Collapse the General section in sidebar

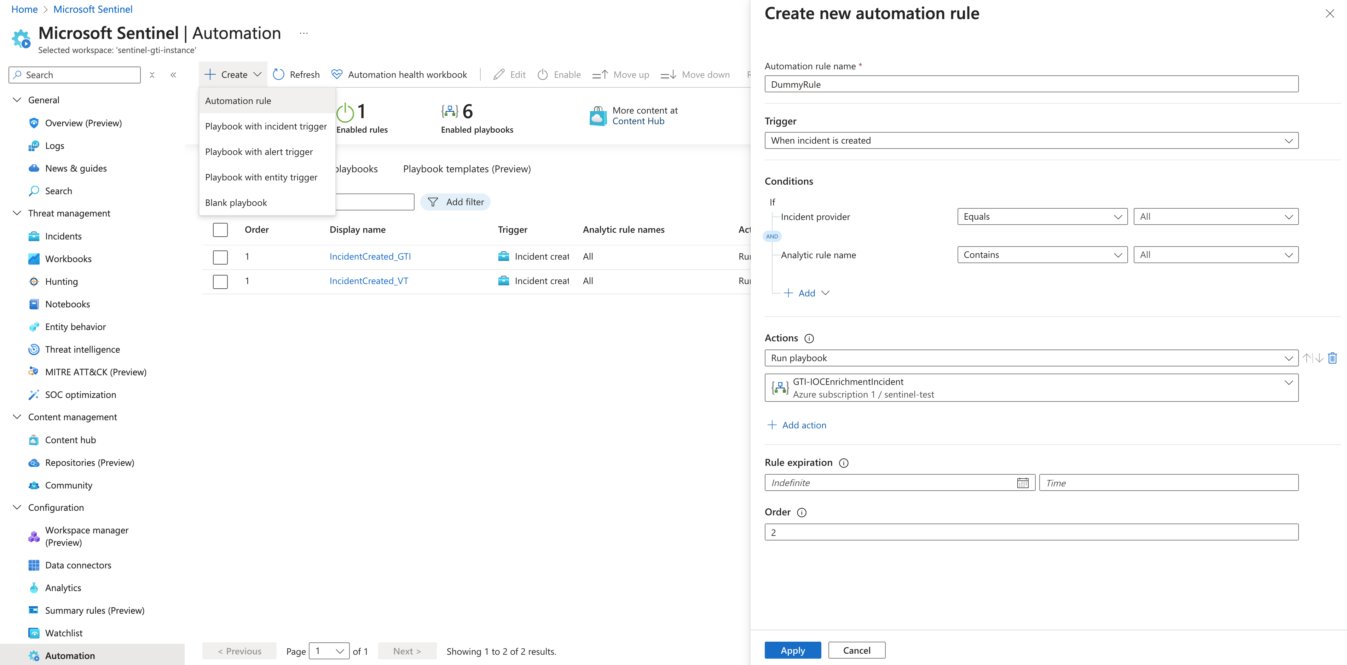coord(17,100)
